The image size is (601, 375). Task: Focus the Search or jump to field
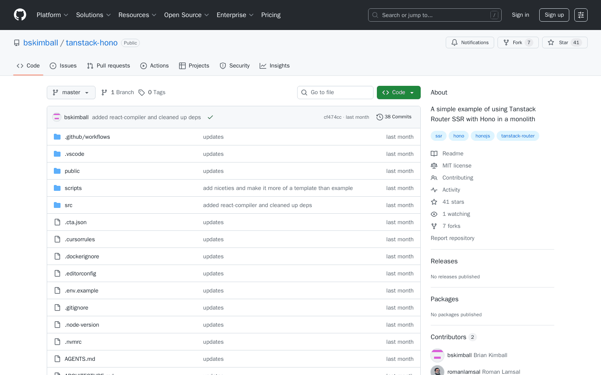click(435, 15)
